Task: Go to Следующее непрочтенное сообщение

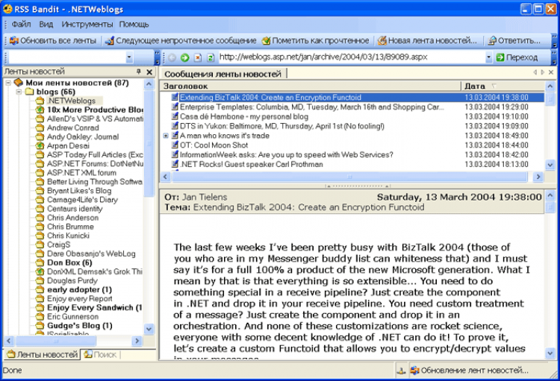Action: [x=181, y=41]
